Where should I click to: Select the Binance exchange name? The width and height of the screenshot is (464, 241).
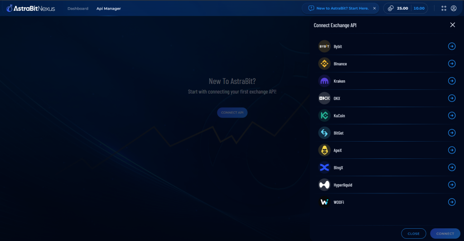[340, 64]
